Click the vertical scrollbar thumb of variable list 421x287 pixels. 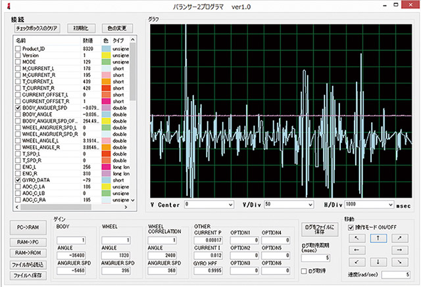pyautogui.click(x=133, y=72)
